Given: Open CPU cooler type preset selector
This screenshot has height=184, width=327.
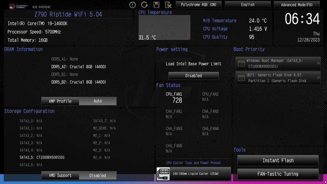Looking at the screenshot, I should (x=193, y=174).
